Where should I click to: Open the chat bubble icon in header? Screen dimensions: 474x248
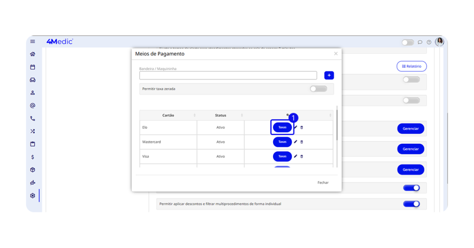pyautogui.click(x=420, y=42)
